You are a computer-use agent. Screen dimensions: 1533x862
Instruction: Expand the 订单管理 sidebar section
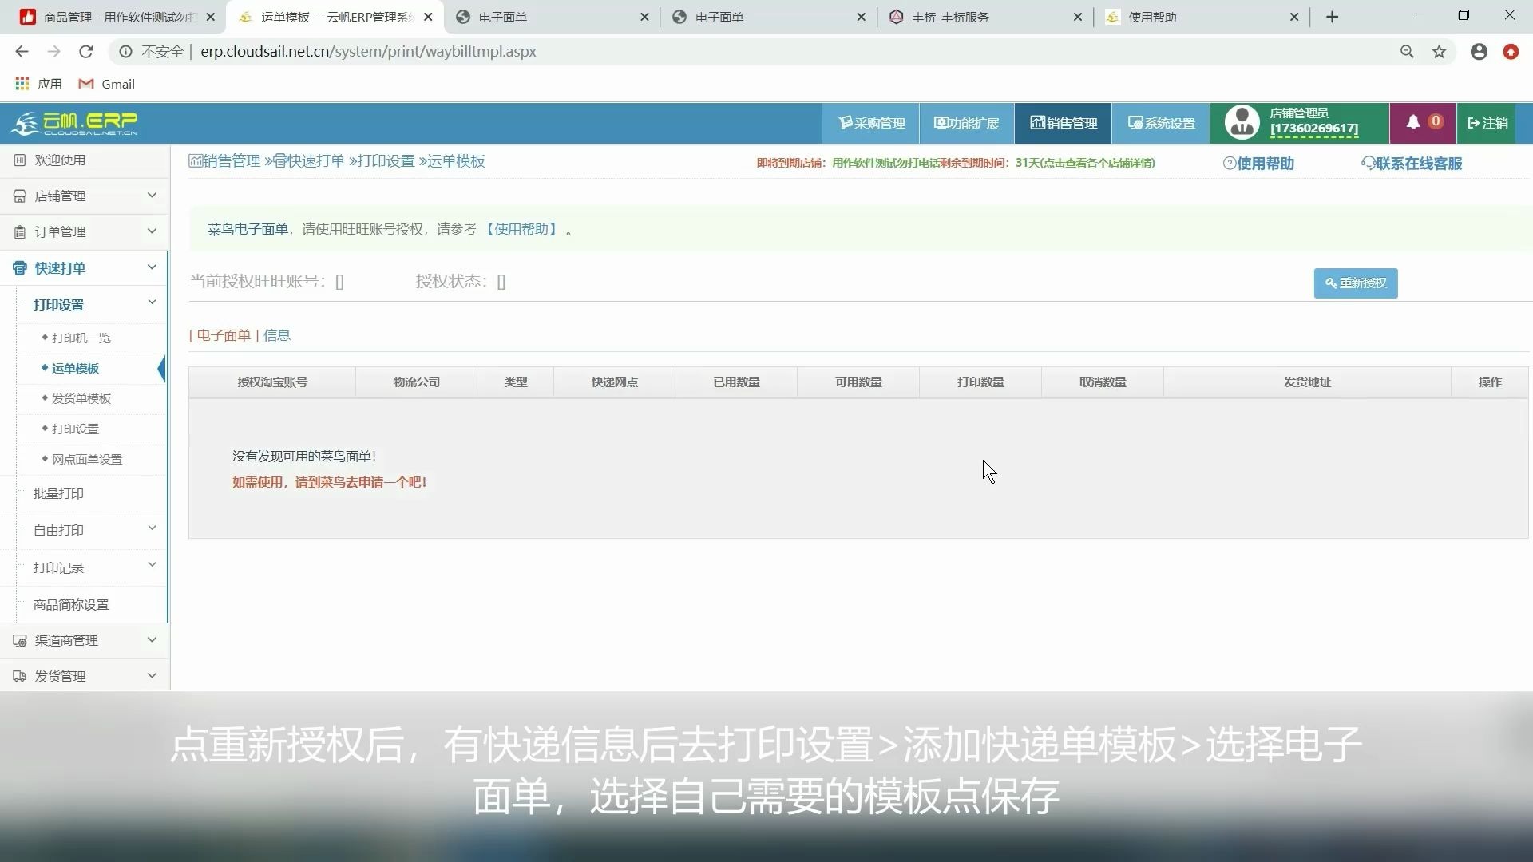pos(85,231)
